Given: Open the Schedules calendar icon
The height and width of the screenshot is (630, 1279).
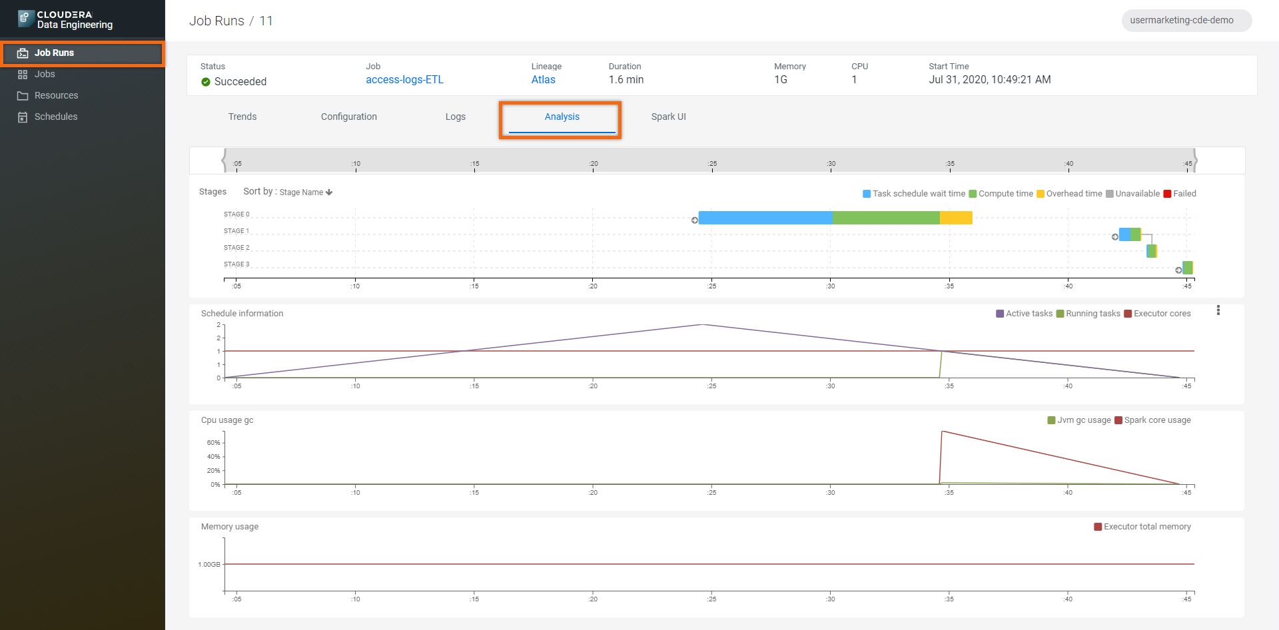Looking at the screenshot, I should pyautogui.click(x=23, y=117).
